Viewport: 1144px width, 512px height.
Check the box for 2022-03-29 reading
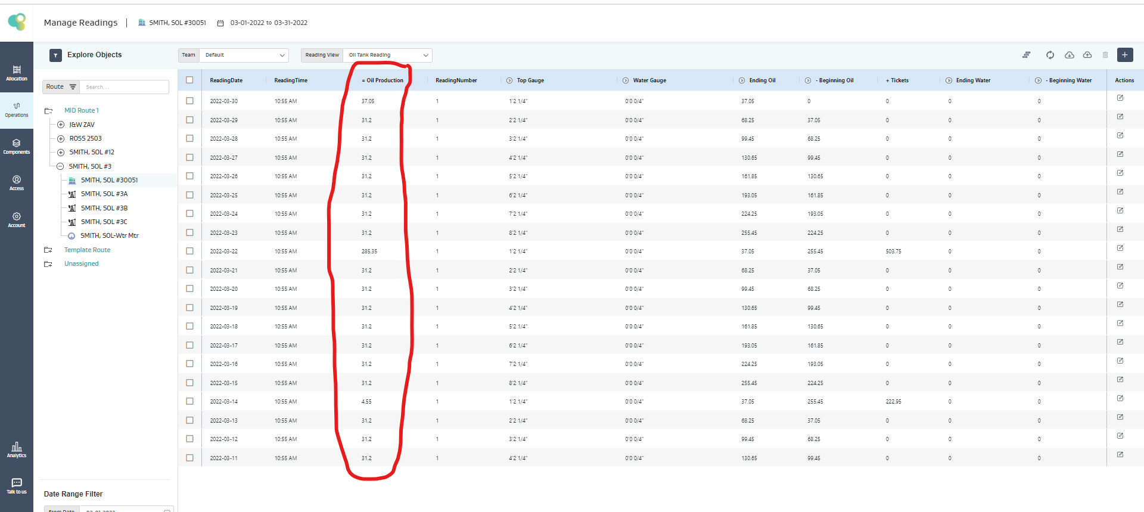(189, 120)
